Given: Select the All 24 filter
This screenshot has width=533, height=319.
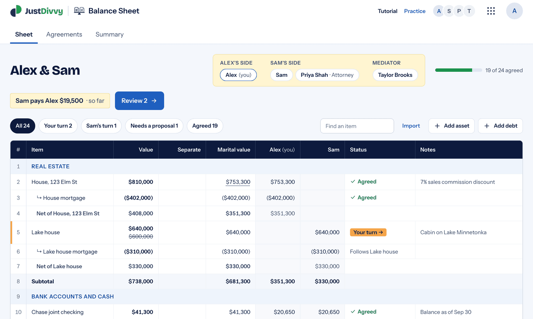Looking at the screenshot, I should [23, 126].
